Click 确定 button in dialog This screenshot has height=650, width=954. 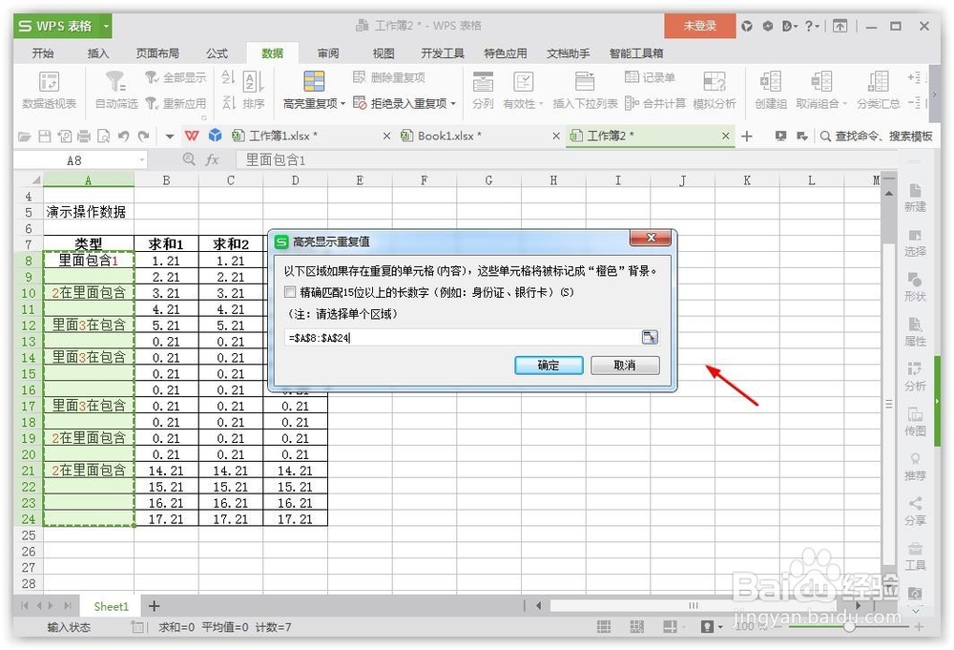[549, 366]
